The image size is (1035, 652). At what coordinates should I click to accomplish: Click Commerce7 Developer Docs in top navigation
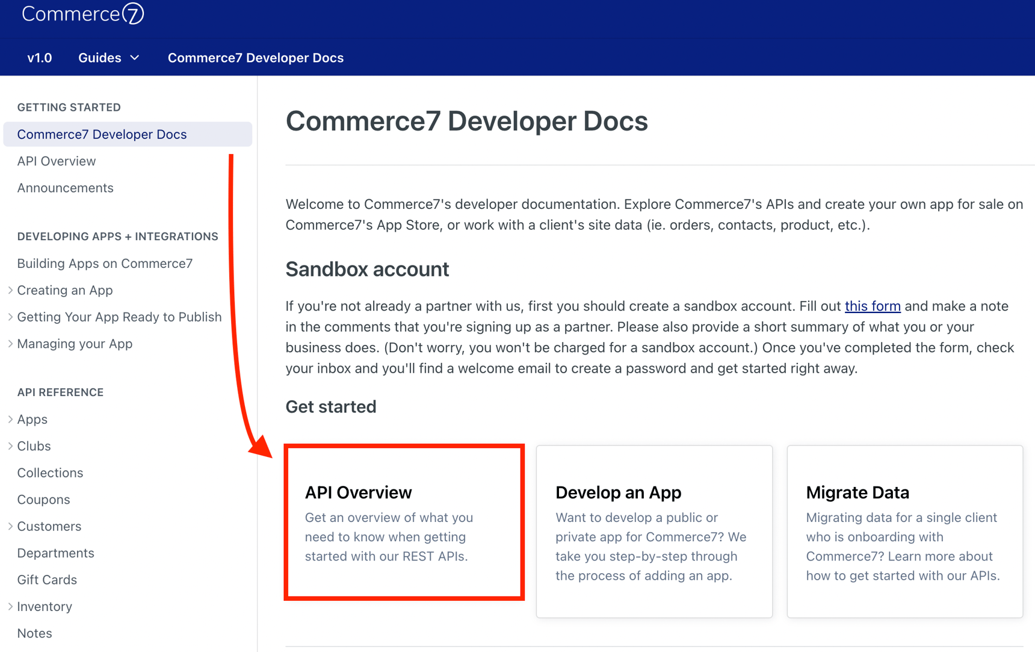tap(255, 58)
